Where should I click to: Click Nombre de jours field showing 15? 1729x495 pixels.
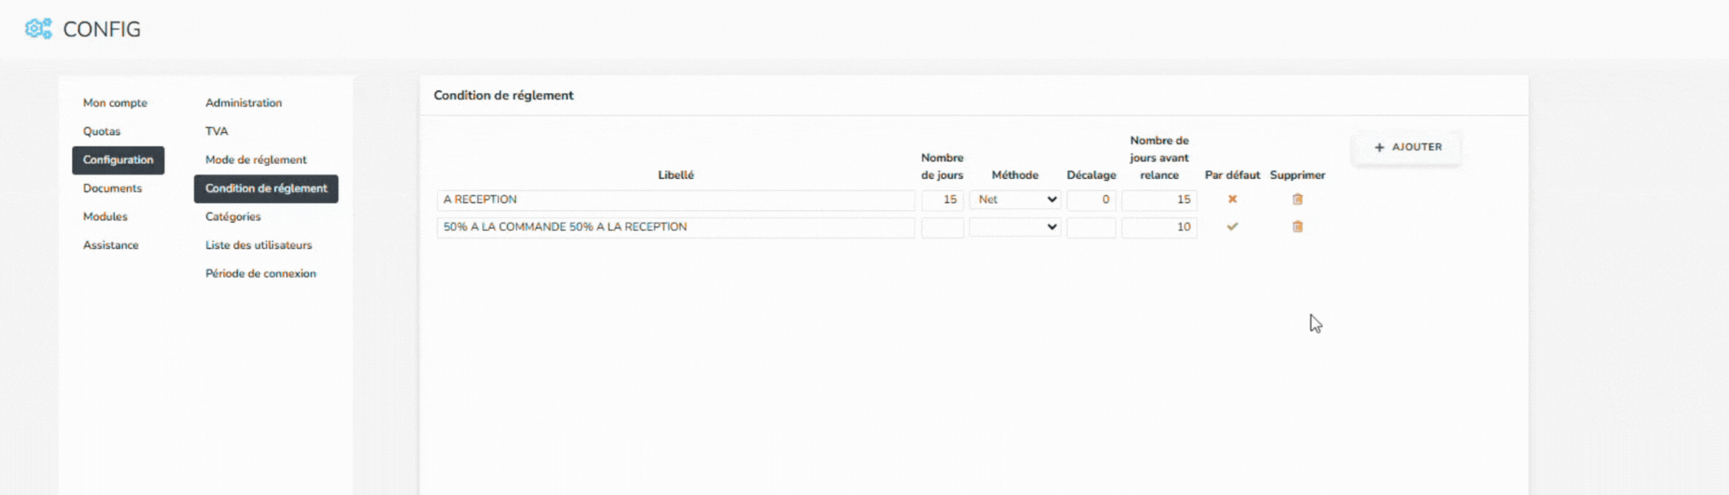pyautogui.click(x=941, y=200)
